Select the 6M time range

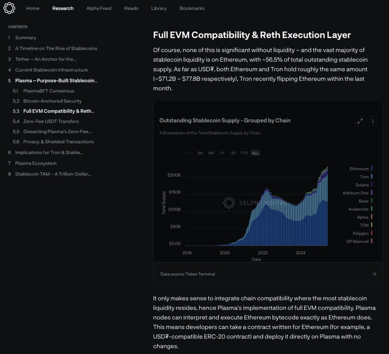pyautogui.click(x=211, y=153)
